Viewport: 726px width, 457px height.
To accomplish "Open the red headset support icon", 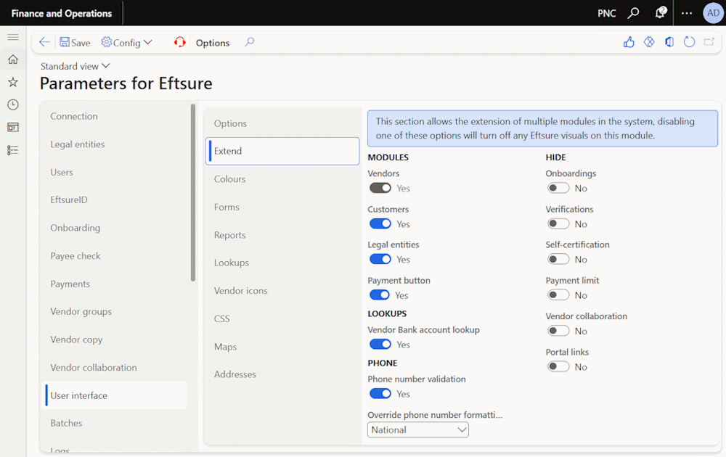I will (x=179, y=42).
